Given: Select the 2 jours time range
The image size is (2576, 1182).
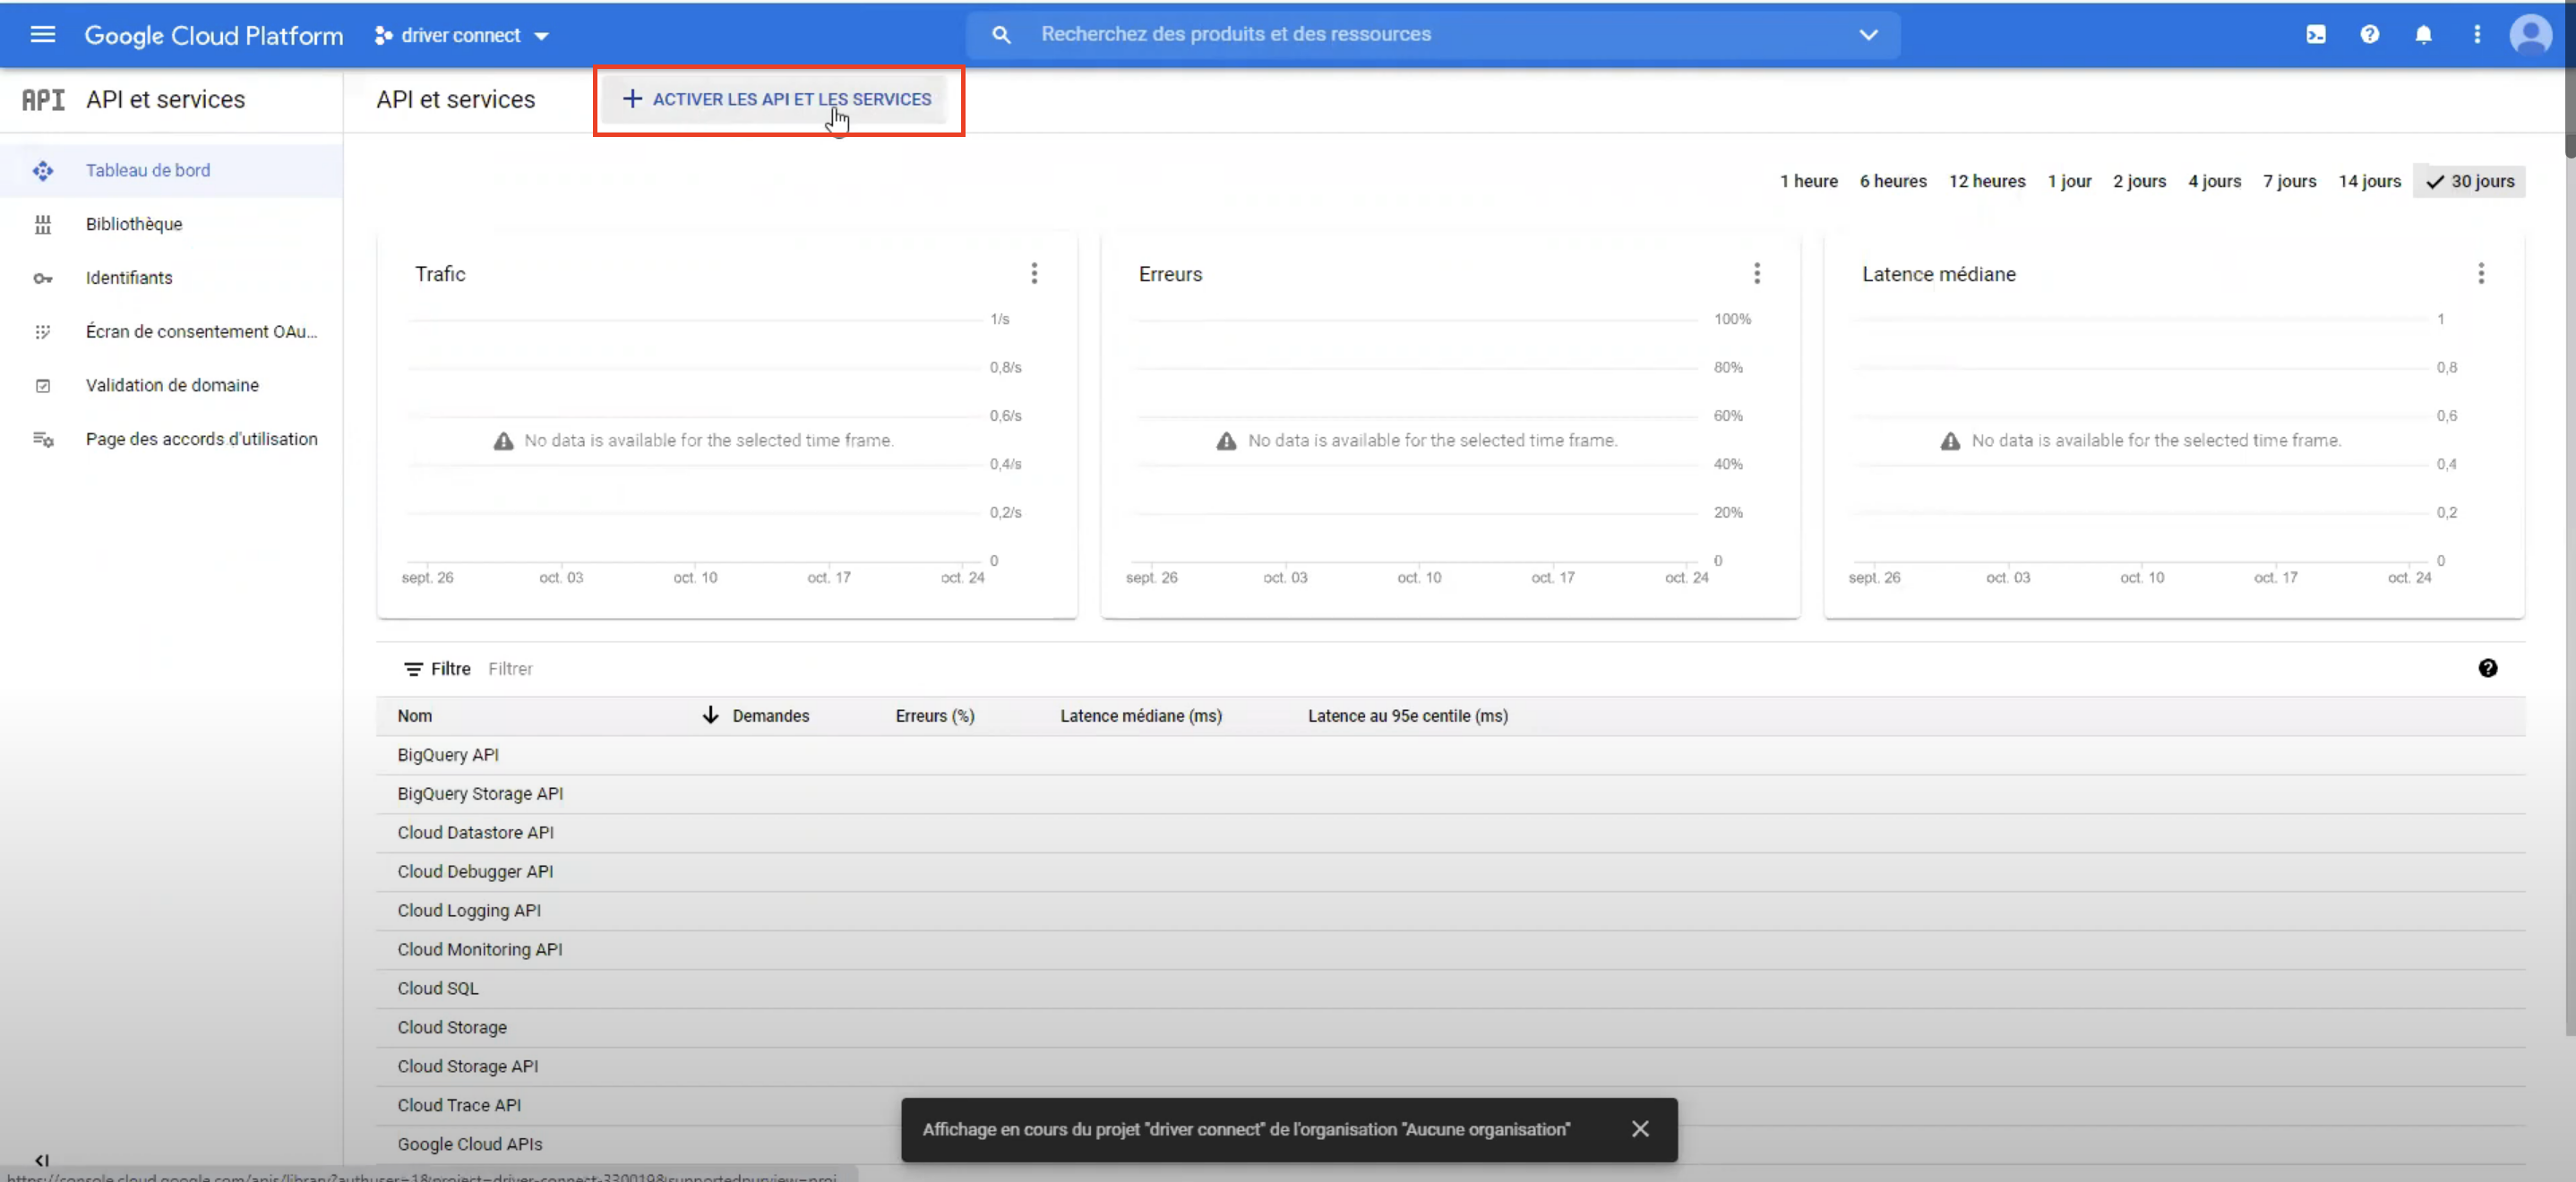Looking at the screenshot, I should pyautogui.click(x=2139, y=181).
